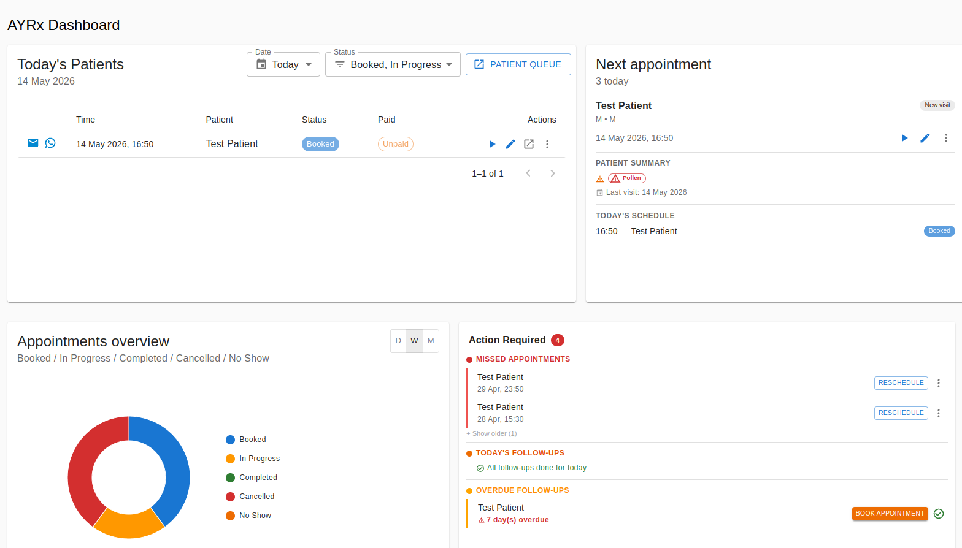This screenshot has width=962, height=548.
Task: Sort table by Paid column header
Action: (387, 120)
